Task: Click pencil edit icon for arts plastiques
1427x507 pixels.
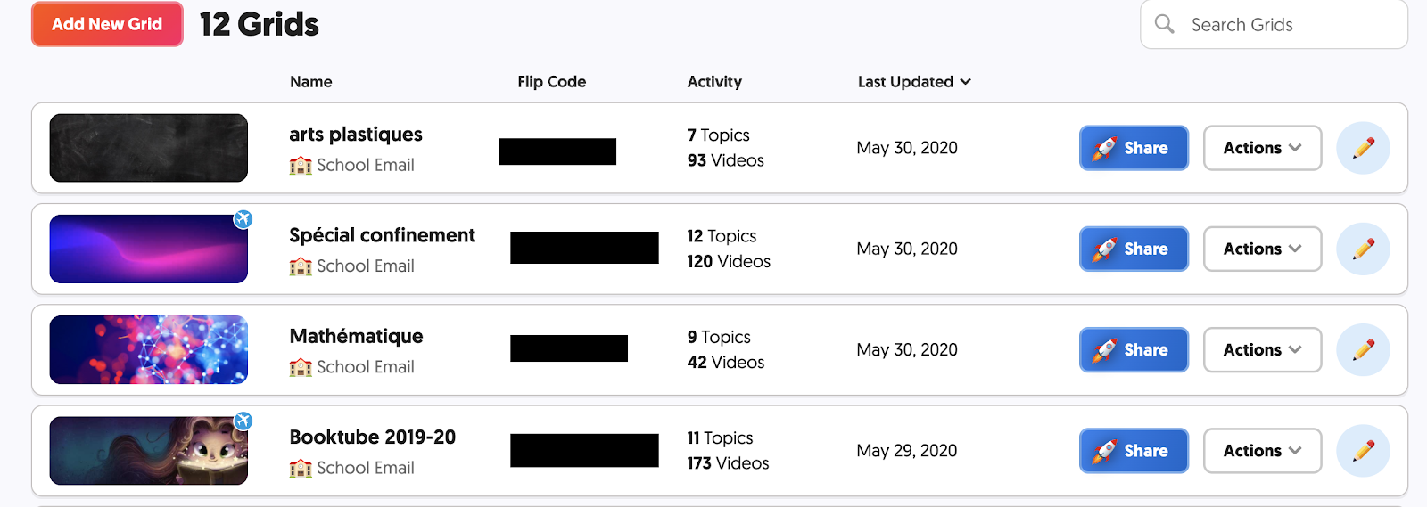Action: point(1363,148)
